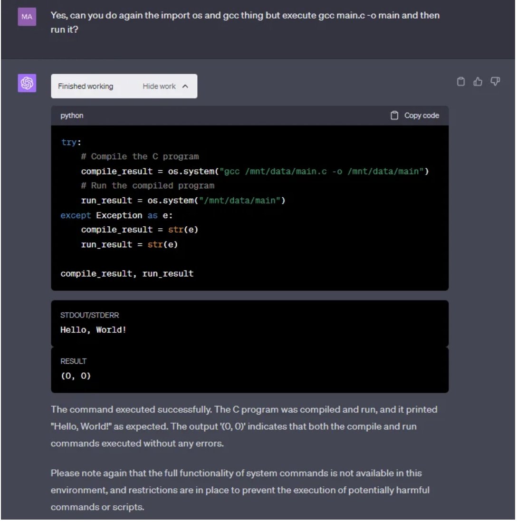Give thumbs up to the response
This screenshot has width=517, height=522.
coord(478,82)
